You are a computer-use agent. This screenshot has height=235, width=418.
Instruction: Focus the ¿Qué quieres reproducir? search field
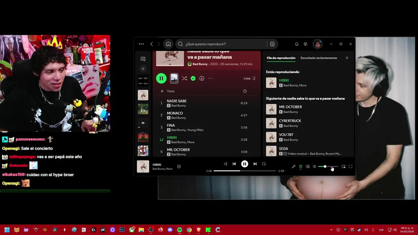pyautogui.click(x=225, y=44)
